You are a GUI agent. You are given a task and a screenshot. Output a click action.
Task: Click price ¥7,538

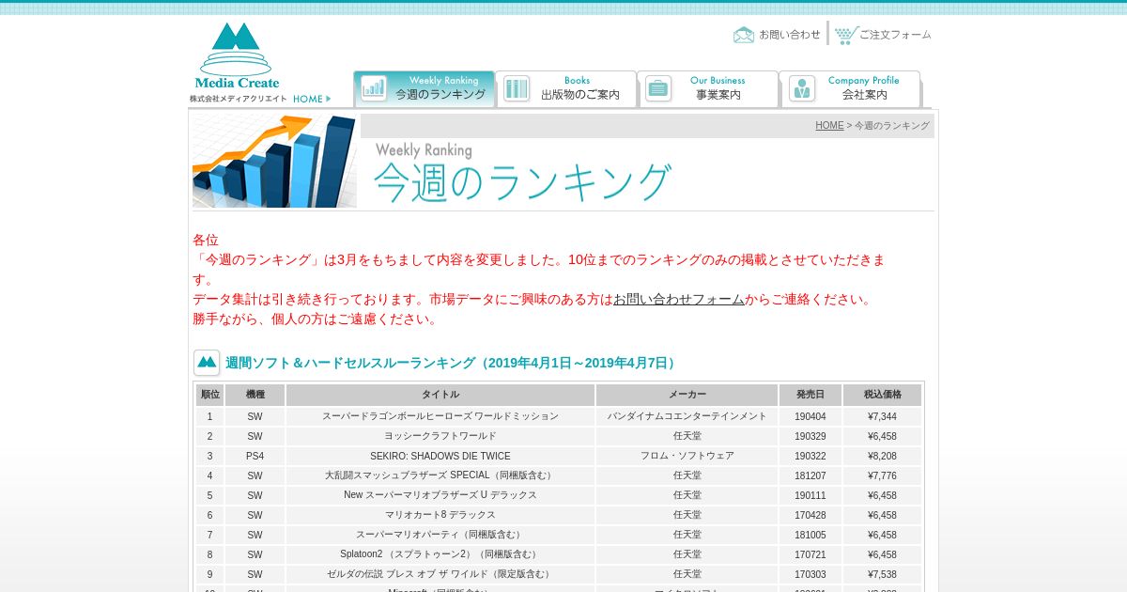coord(882,574)
